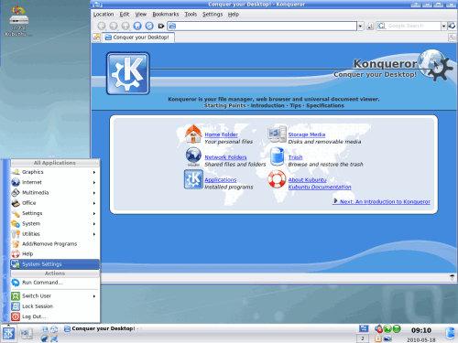Follow the Home Folder link
Viewport: 458px width, 343px height.
221,134
